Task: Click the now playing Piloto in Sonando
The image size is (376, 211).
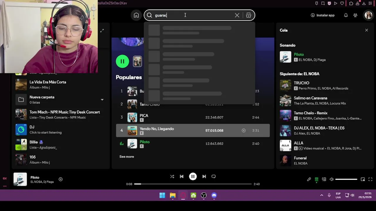Action: (x=325, y=57)
